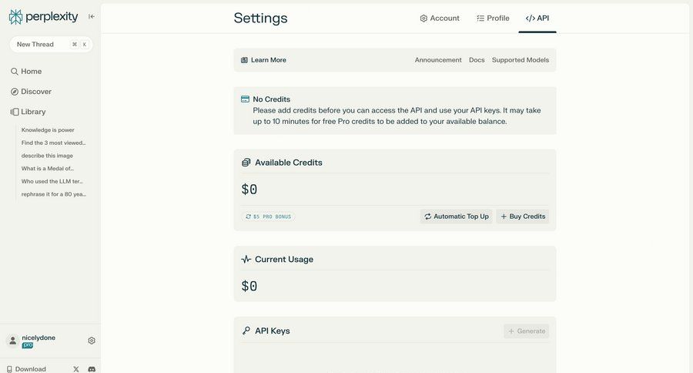The width and height of the screenshot is (693, 373).
Task: Open thread 'What is a Medal of..'
Action: [48, 169]
